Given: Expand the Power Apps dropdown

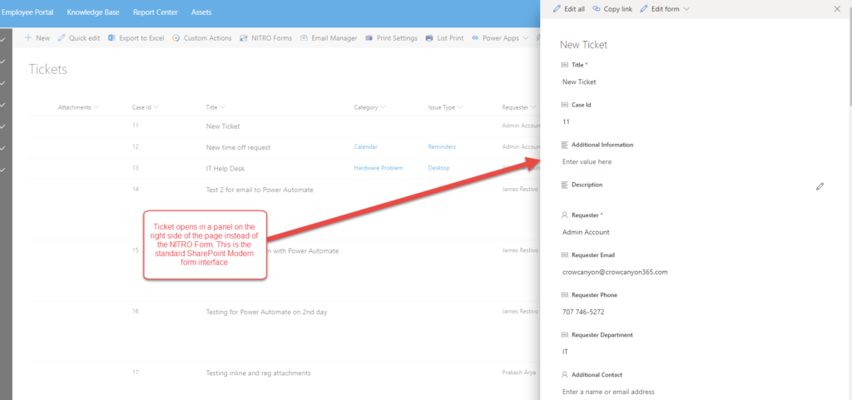Looking at the screenshot, I should pos(524,38).
